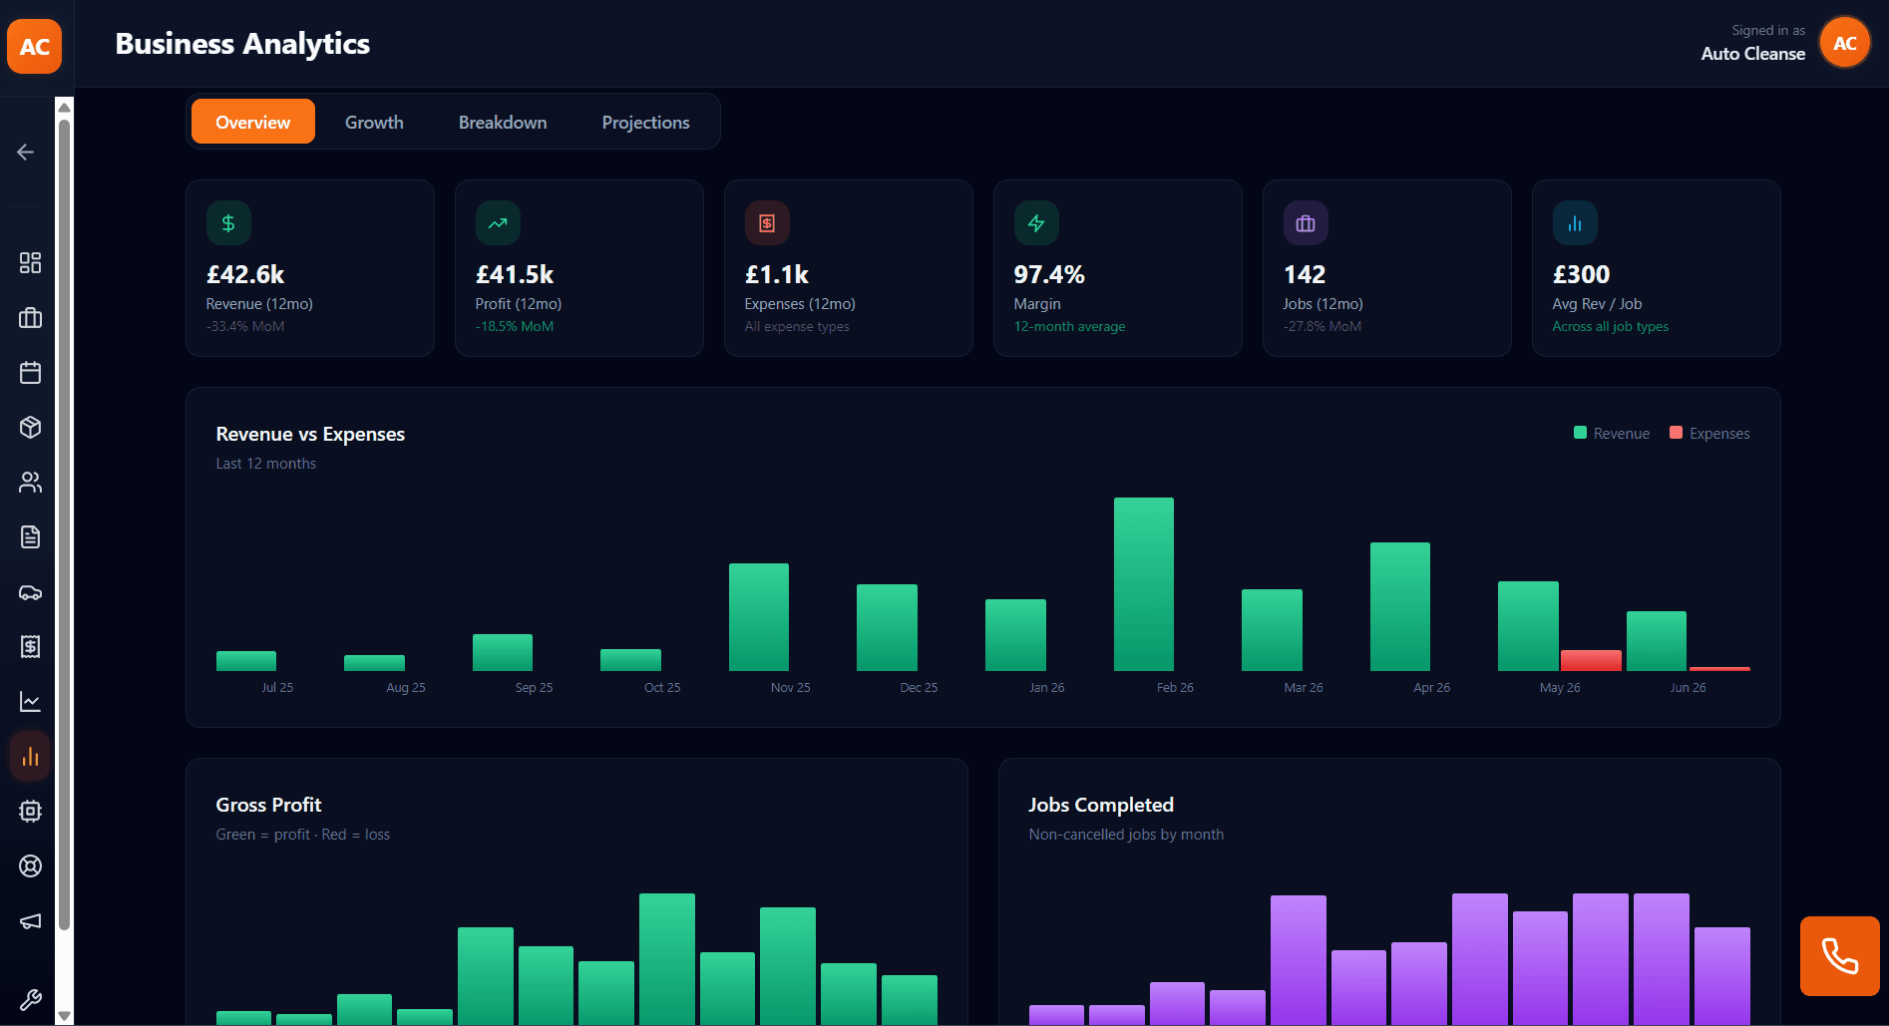Screen dimensions: 1889x1026
Task: Click the Dec 25 axis label
Action: coord(919,688)
